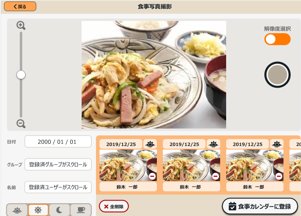Screen dimensions: 301x216
Task: Click the zoom slider handle
Action: pos(21,75)
